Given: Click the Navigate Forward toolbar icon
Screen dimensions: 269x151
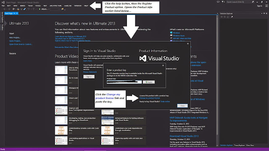Looking at the screenshot, I should [9, 9].
